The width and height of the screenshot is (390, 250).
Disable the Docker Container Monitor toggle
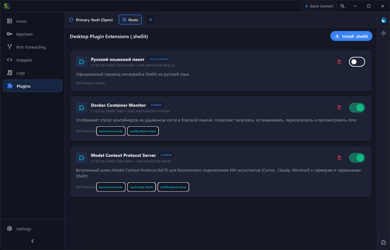pos(357,108)
